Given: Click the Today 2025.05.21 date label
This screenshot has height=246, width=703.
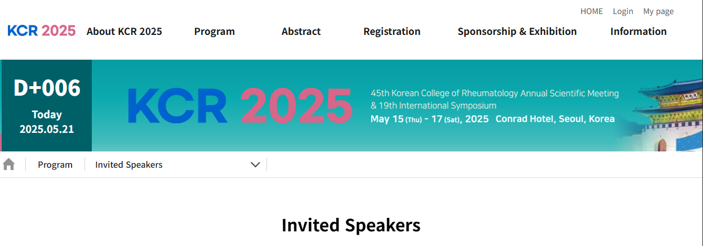Looking at the screenshot, I should pyautogui.click(x=47, y=122).
